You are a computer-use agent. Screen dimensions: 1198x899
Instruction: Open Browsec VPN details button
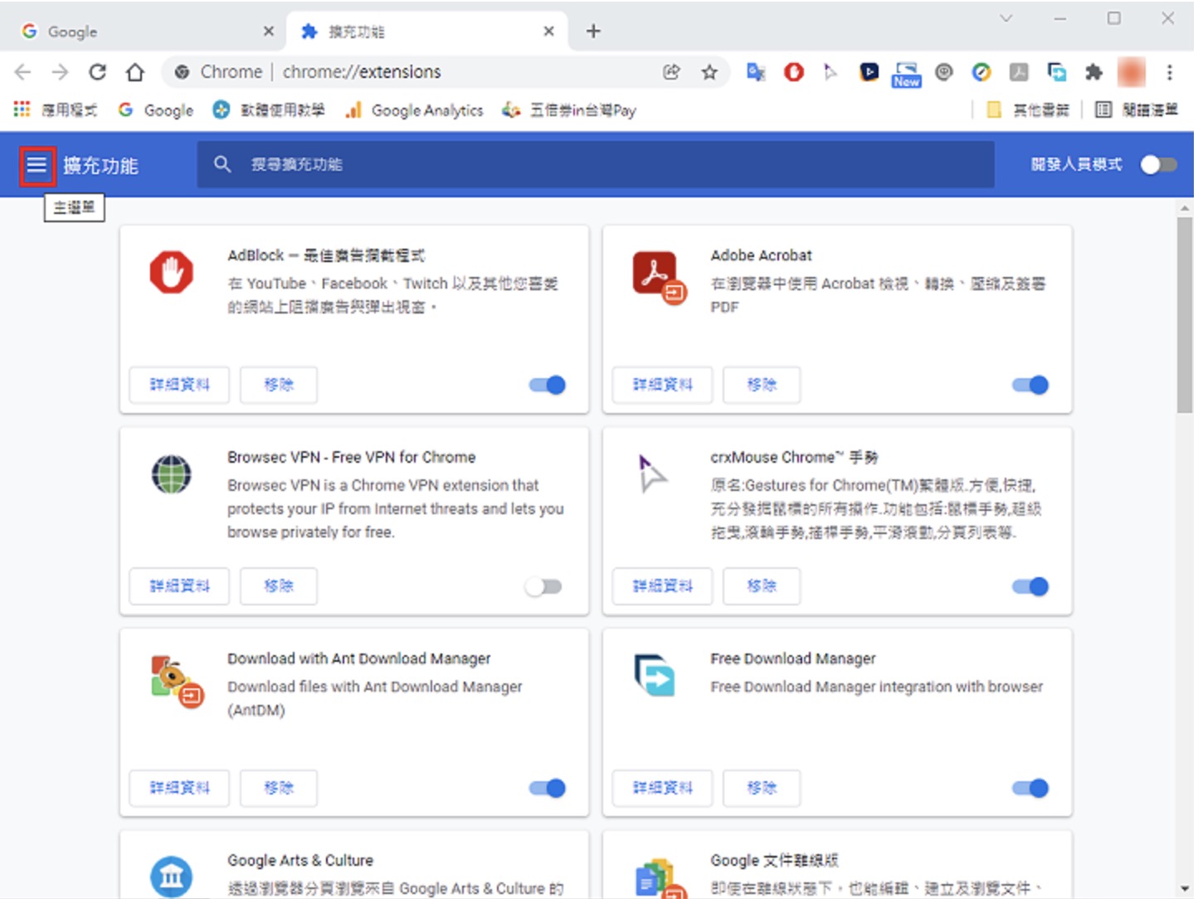(179, 586)
